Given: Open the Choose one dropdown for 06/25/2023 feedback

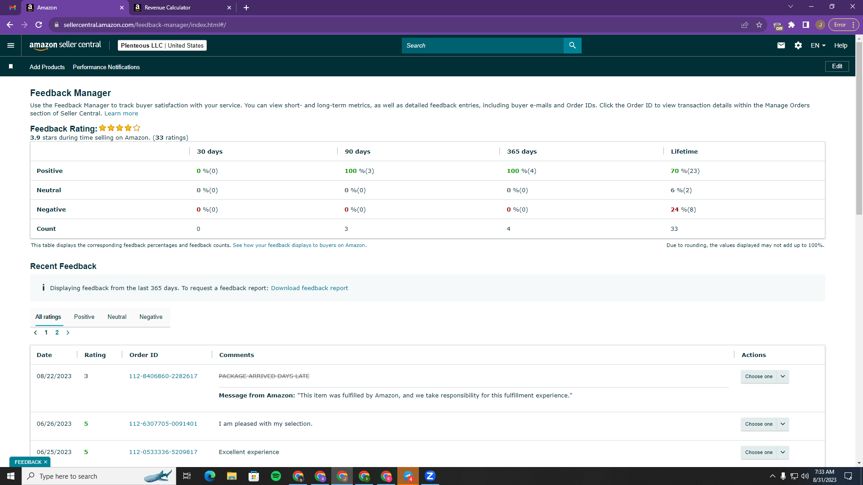Looking at the screenshot, I should 765,452.
